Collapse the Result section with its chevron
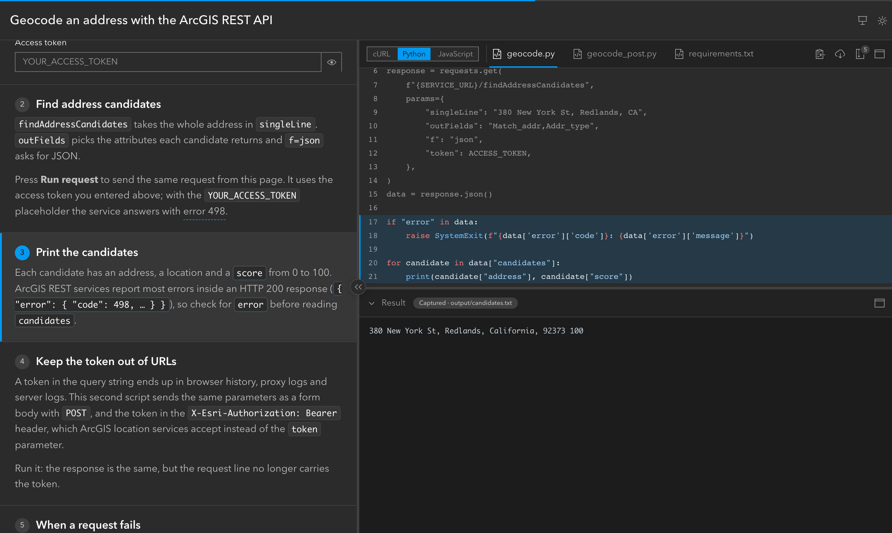This screenshot has height=533, width=892. coord(372,303)
